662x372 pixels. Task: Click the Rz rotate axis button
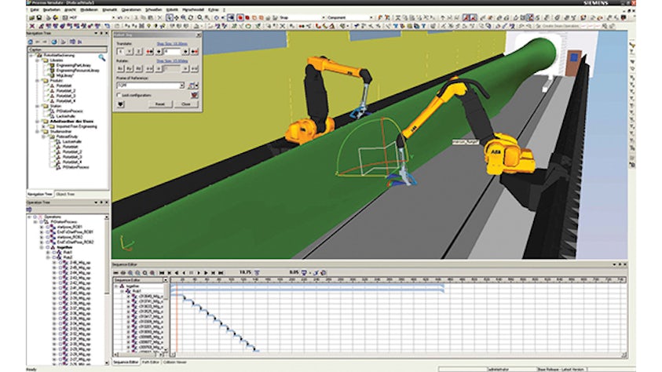[138, 68]
